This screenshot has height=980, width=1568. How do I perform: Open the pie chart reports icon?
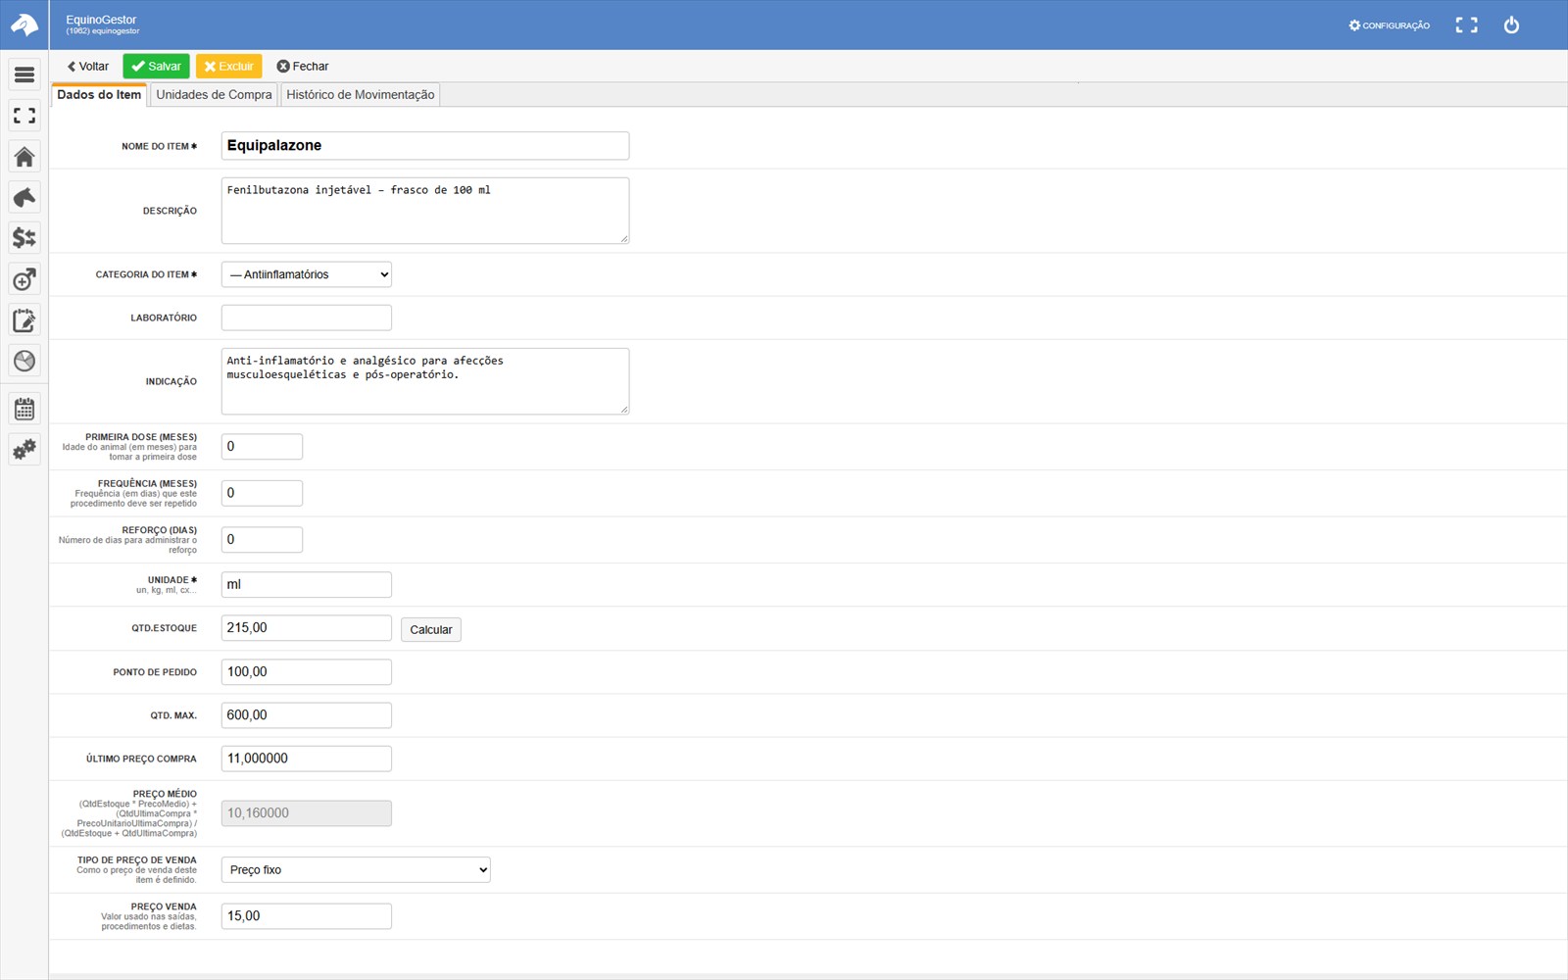[x=24, y=361]
